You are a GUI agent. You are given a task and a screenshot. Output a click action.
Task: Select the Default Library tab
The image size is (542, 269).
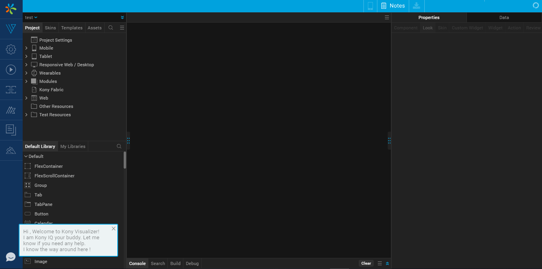tap(40, 146)
